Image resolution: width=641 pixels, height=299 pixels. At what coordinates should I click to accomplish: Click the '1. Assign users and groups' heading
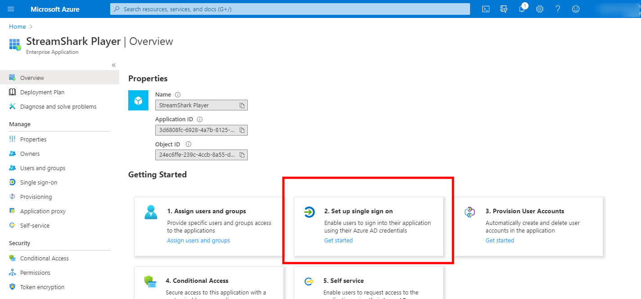coord(206,211)
